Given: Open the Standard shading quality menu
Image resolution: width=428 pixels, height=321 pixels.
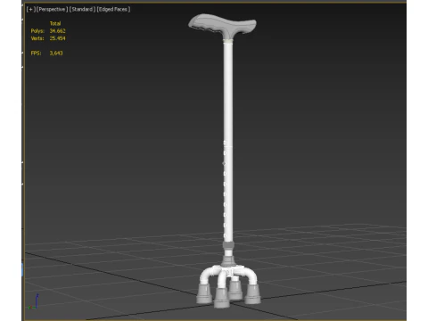Looking at the screenshot, I should (x=82, y=9).
